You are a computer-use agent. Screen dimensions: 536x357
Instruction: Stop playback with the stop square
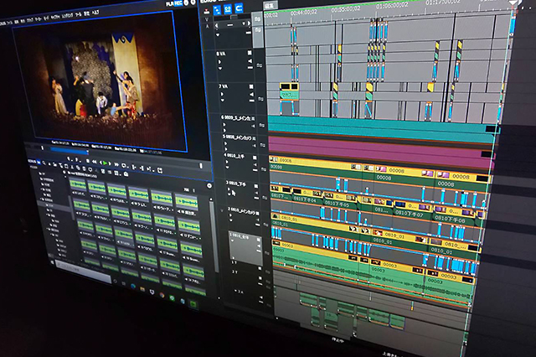pos(87,162)
